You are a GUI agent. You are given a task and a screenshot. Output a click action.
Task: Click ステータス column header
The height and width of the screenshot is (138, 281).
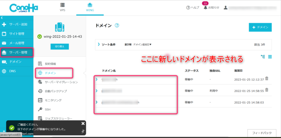(192, 70)
